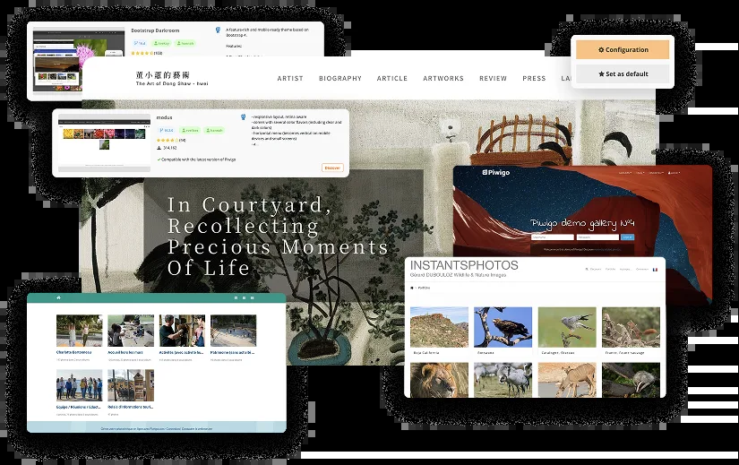739x465 pixels.
Task: Click second green author tag on modus card
Action: [214, 130]
